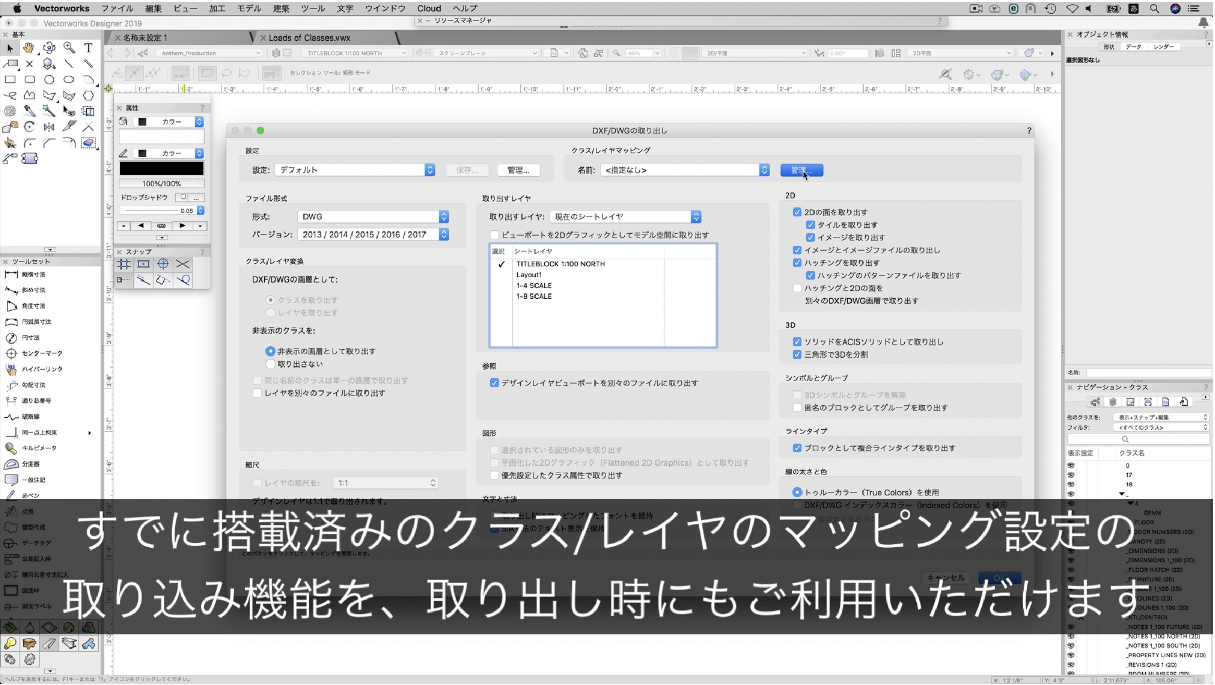Open the モデル menu
The width and height of the screenshot is (1215, 685).
coord(249,8)
